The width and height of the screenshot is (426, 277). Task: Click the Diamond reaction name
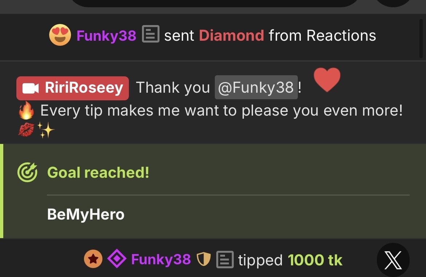[x=231, y=36]
